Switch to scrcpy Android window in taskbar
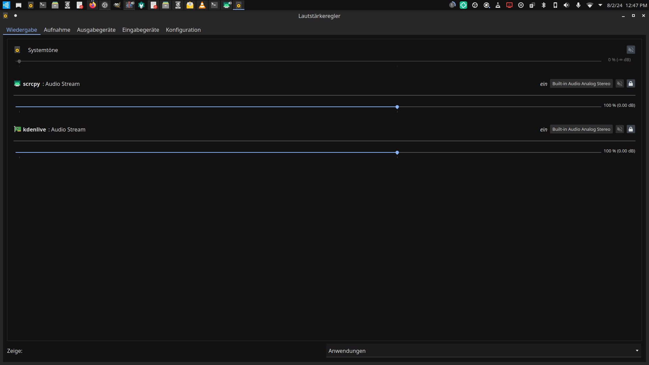 [227, 5]
